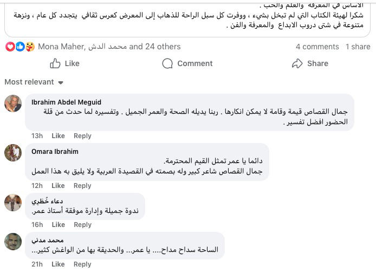
Task: Open Omara Ibrahim's profile name link
Action: (x=55, y=152)
